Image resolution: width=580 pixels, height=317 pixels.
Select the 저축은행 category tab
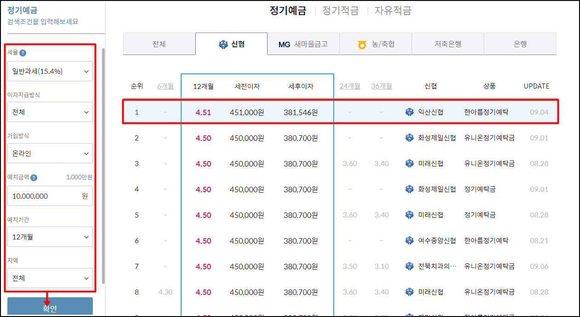point(448,44)
